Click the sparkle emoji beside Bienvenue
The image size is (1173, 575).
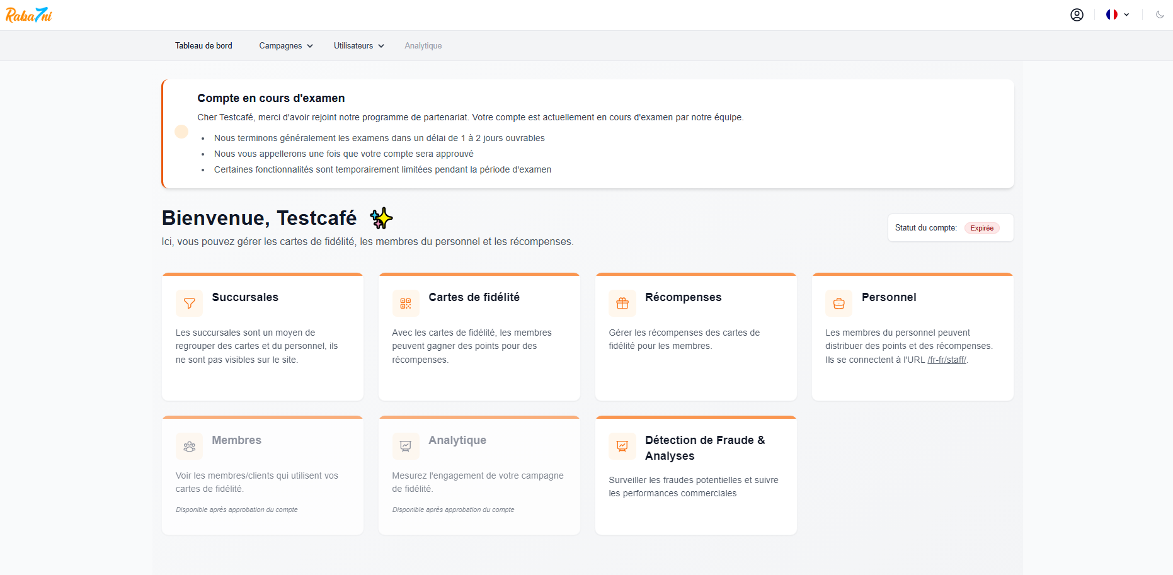pos(381,219)
